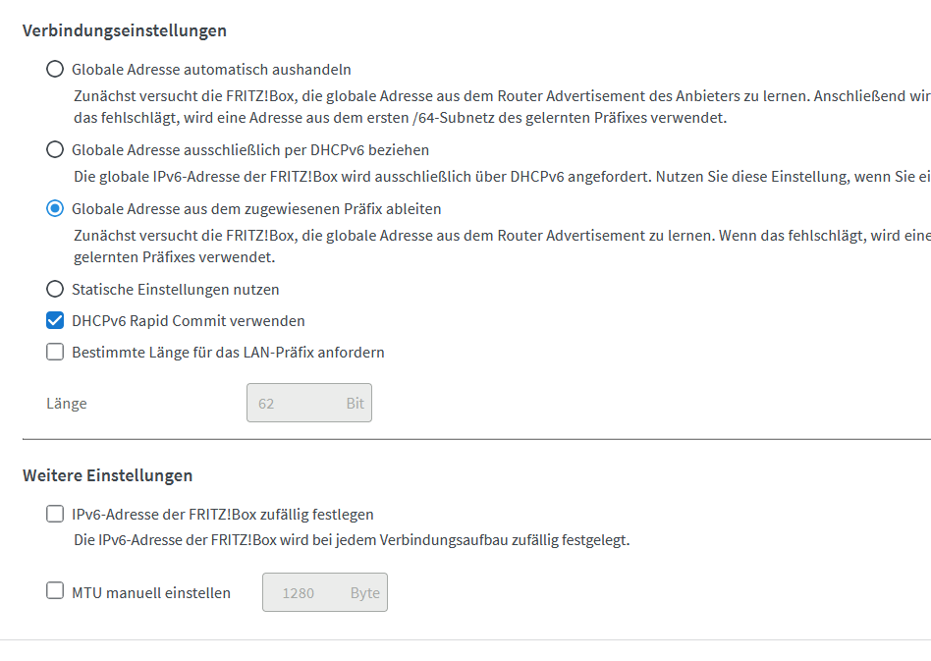The height and width of the screenshot is (661, 931).
Task: Check the "MTU manuell einstellen" box
Action: coord(55,592)
